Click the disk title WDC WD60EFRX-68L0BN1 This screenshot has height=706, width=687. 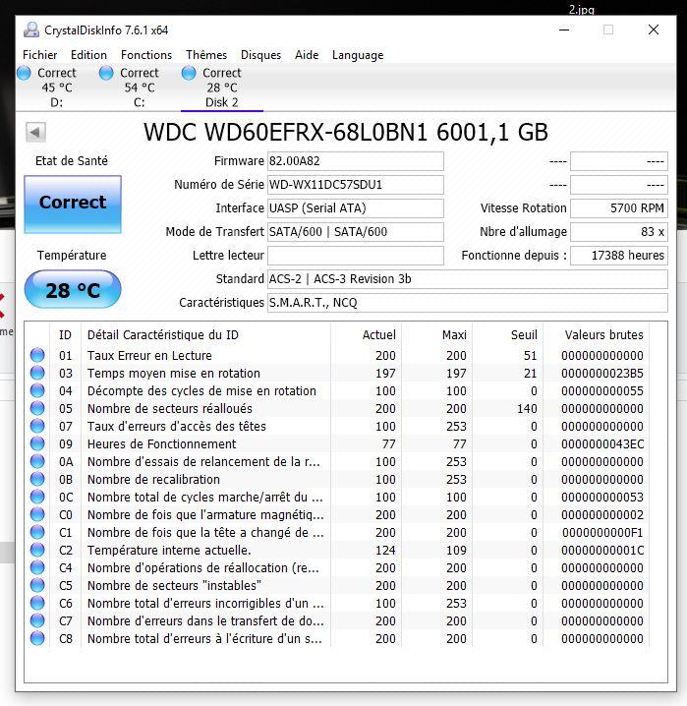click(x=346, y=133)
